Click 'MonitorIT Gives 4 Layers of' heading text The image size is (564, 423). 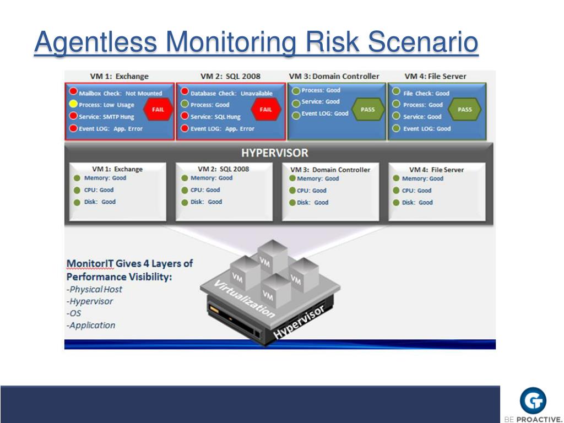[x=130, y=264]
